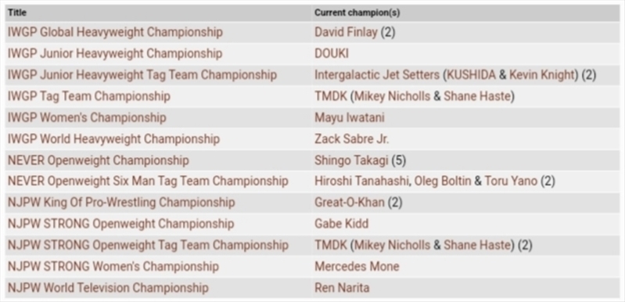Visit the Hiroshi Tanahashi link
625x302 pixels.
coord(362,182)
